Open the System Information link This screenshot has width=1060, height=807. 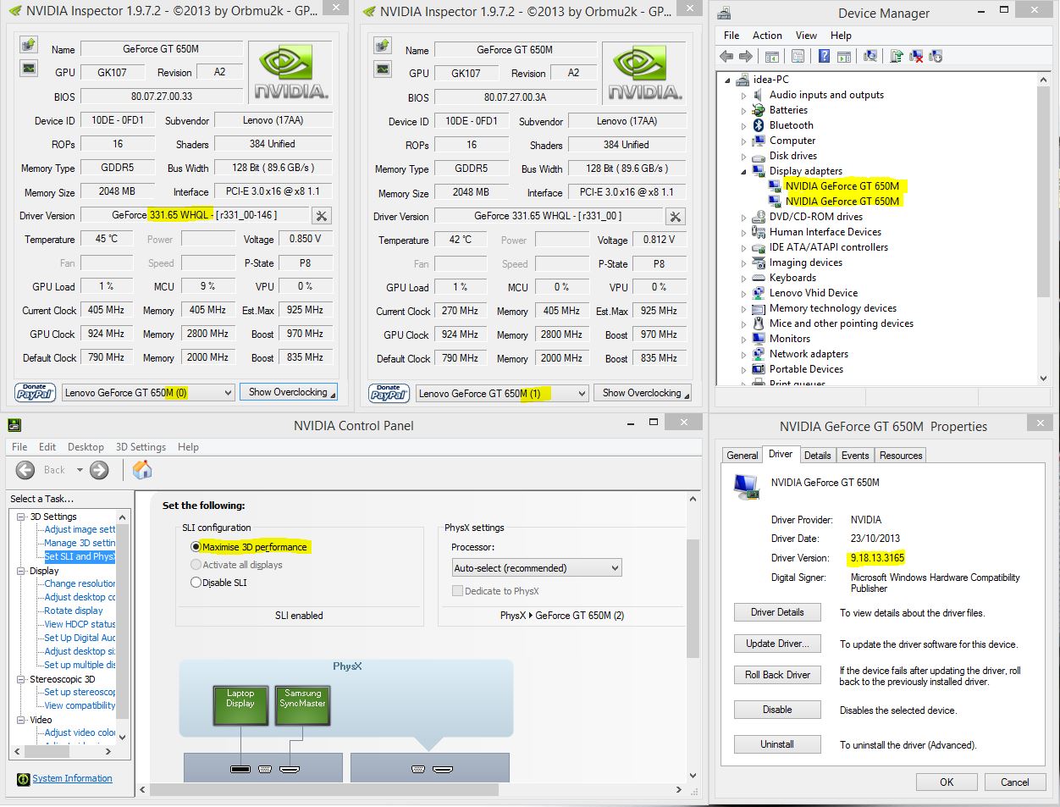point(72,778)
